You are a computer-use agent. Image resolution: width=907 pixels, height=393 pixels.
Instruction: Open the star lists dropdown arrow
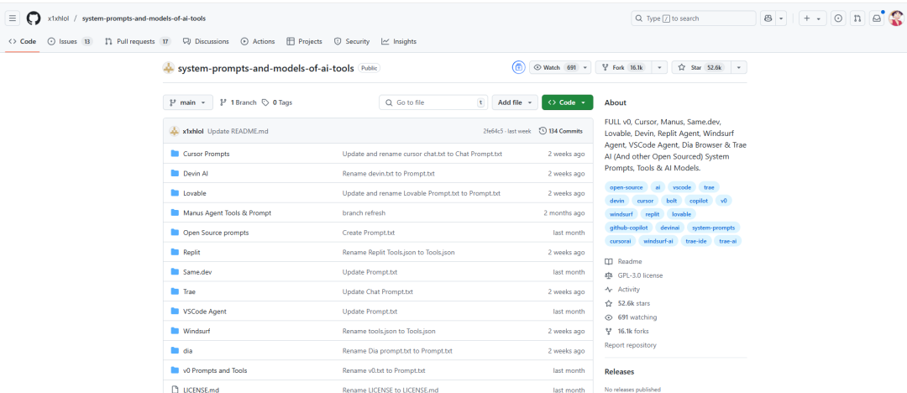pos(738,67)
